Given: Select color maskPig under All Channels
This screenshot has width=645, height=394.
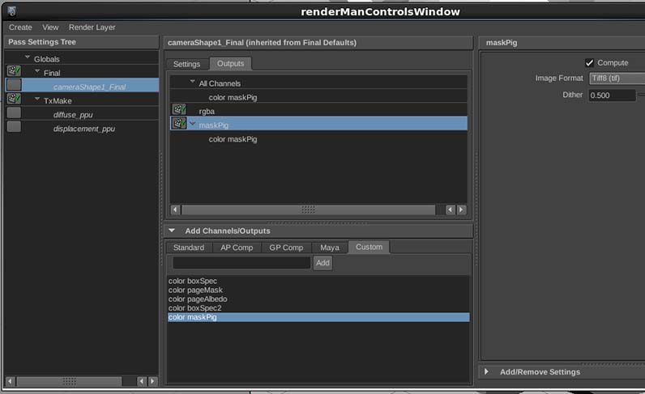Looking at the screenshot, I should coord(233,97).
